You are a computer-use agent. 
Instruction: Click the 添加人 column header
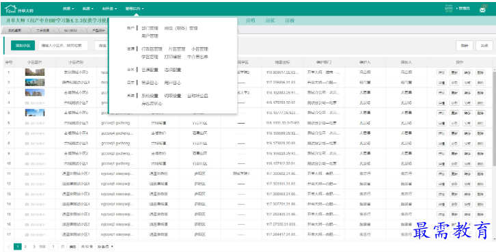coord(407,62)
